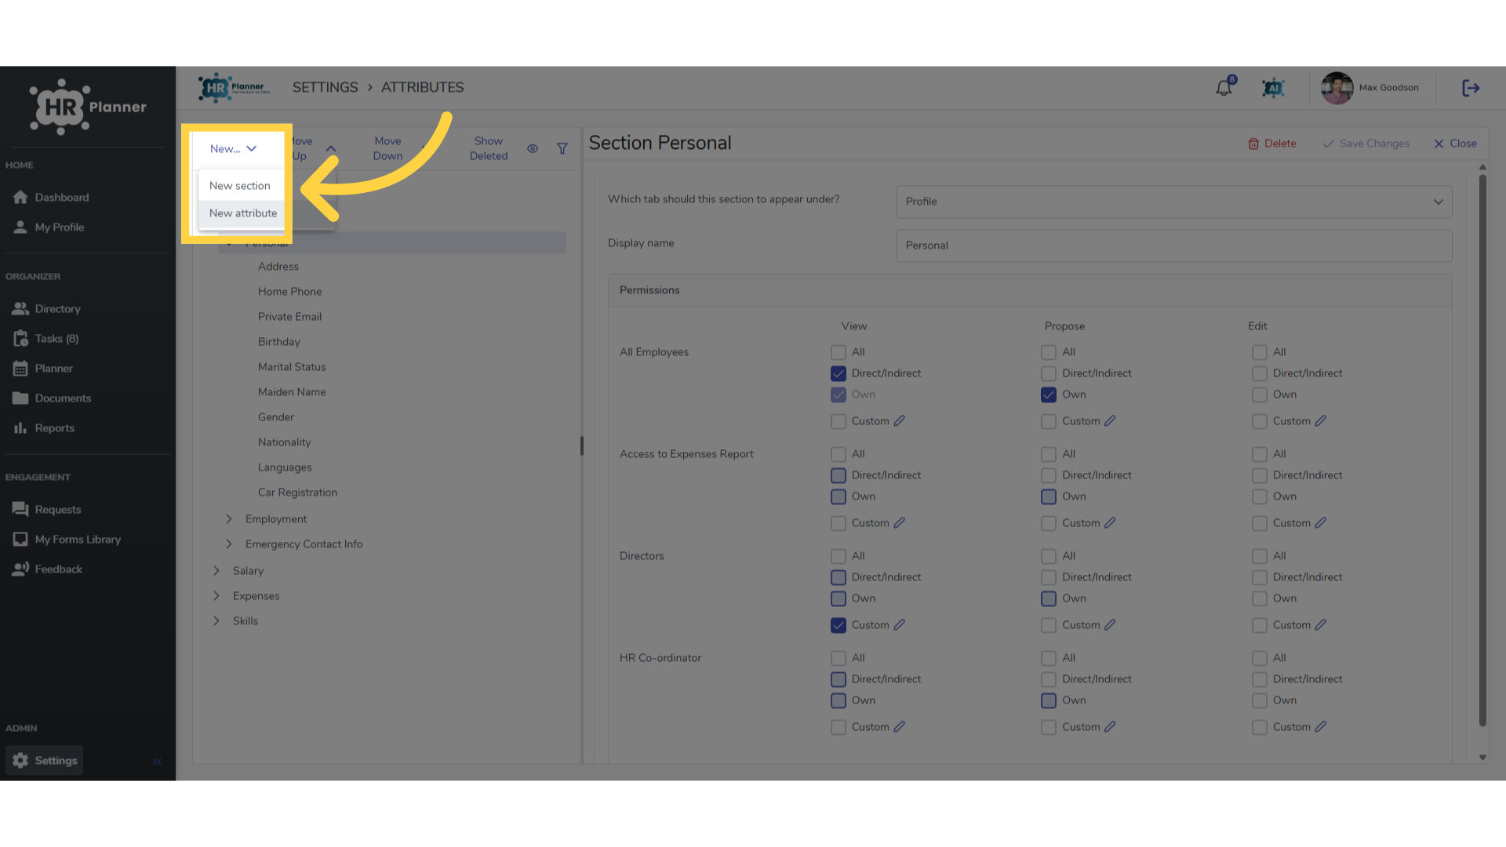1506x847 pixels.
Task: Go to My Profile in sidebar
Action: coord(49,227)
